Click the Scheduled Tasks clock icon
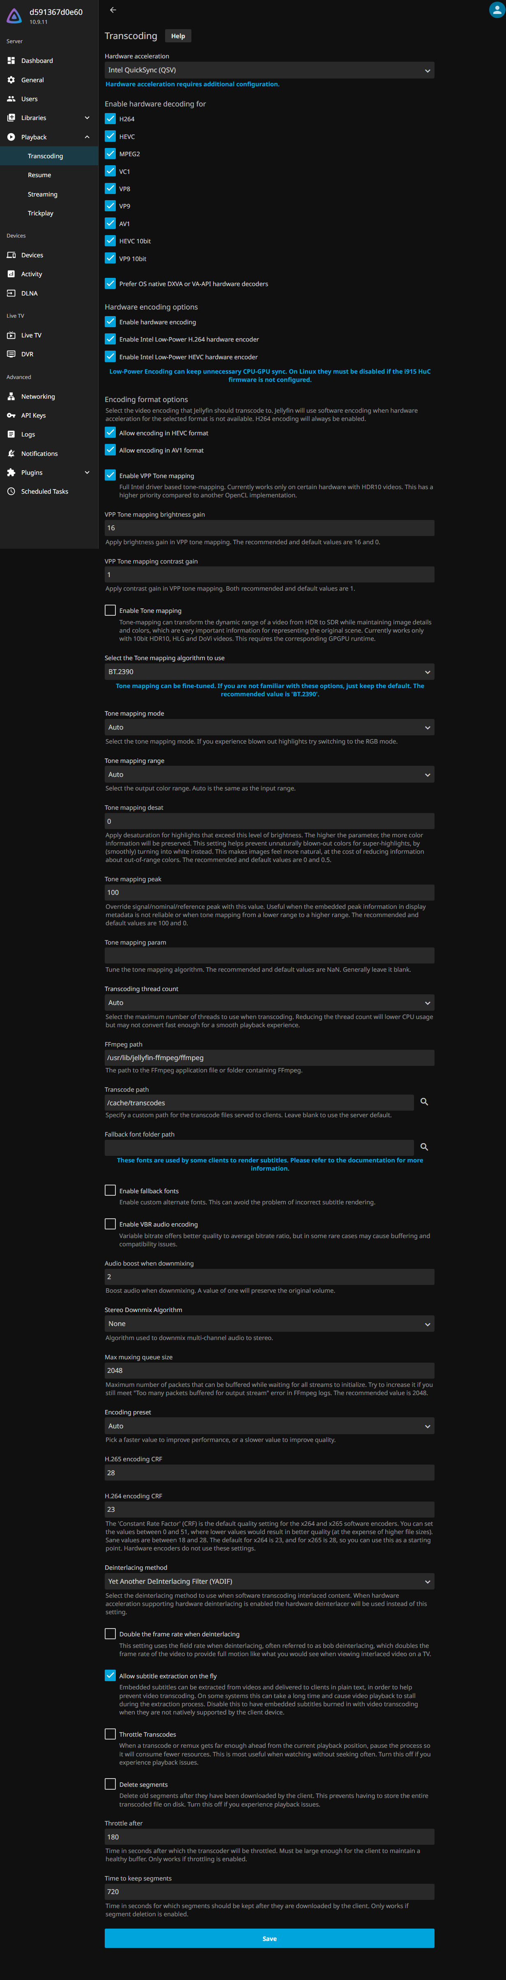Image resolution: width=506 pixels, height=1980 pixels. (11, 492)
